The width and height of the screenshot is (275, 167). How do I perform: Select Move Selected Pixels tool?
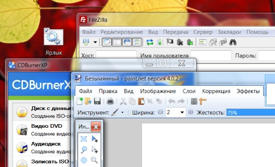pos(94,139)
